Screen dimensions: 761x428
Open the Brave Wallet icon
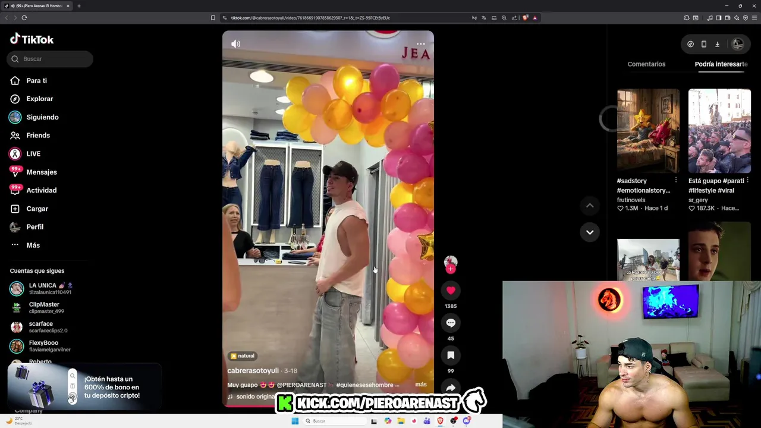tap(727, 18)
